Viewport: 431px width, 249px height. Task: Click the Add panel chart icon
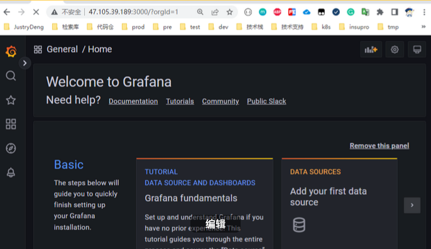point(371,50)
